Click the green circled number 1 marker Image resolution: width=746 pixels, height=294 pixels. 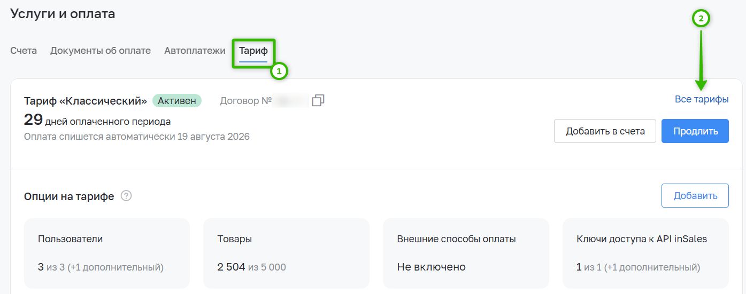pyautogui.click(x=279, y=71)
